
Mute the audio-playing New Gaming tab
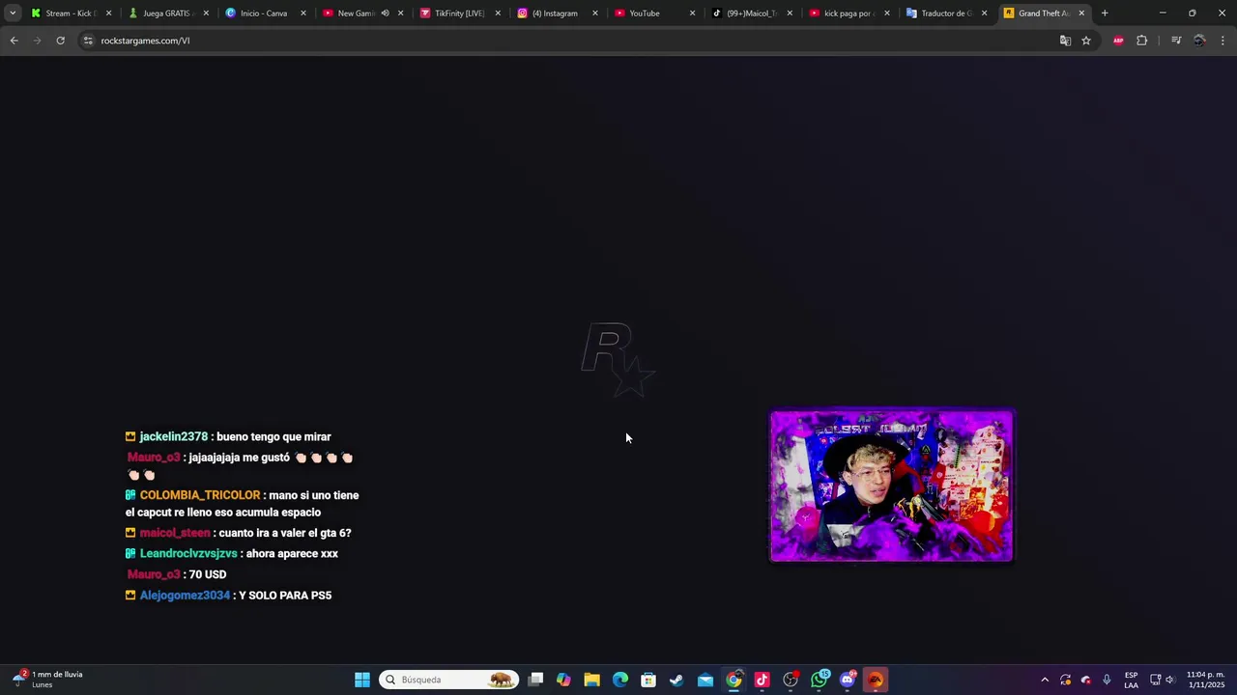point(385,14)
